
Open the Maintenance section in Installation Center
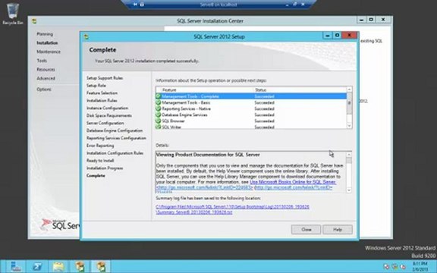click(x=49, y=52)
